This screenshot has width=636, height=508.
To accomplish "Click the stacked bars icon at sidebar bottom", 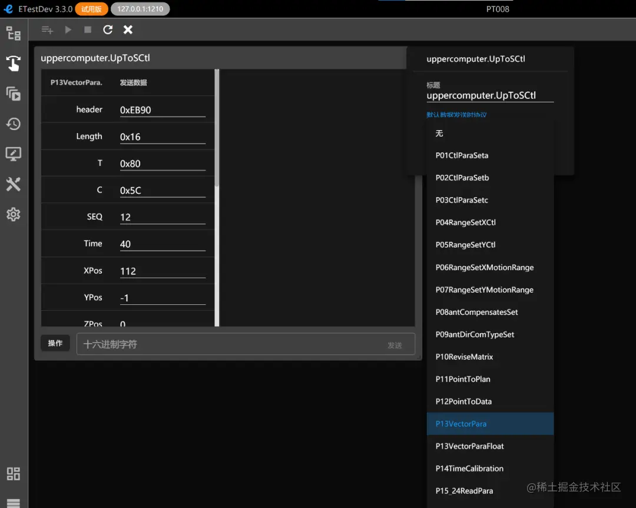I will 14,503.
